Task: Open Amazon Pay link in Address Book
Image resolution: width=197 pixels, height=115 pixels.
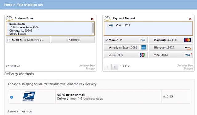Action: click(87, 66)
